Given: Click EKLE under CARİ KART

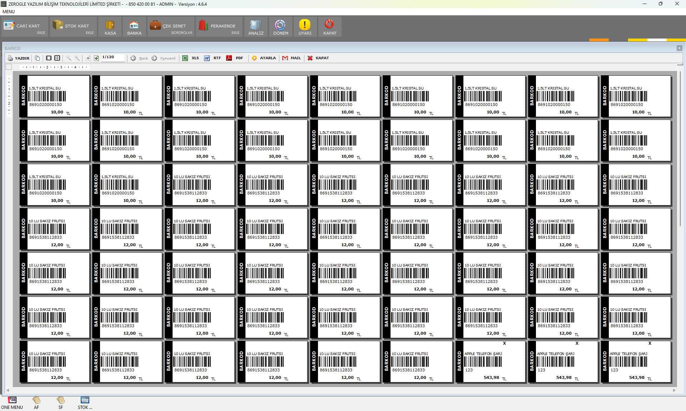Looking at the screenshot, I should [41, 33].
